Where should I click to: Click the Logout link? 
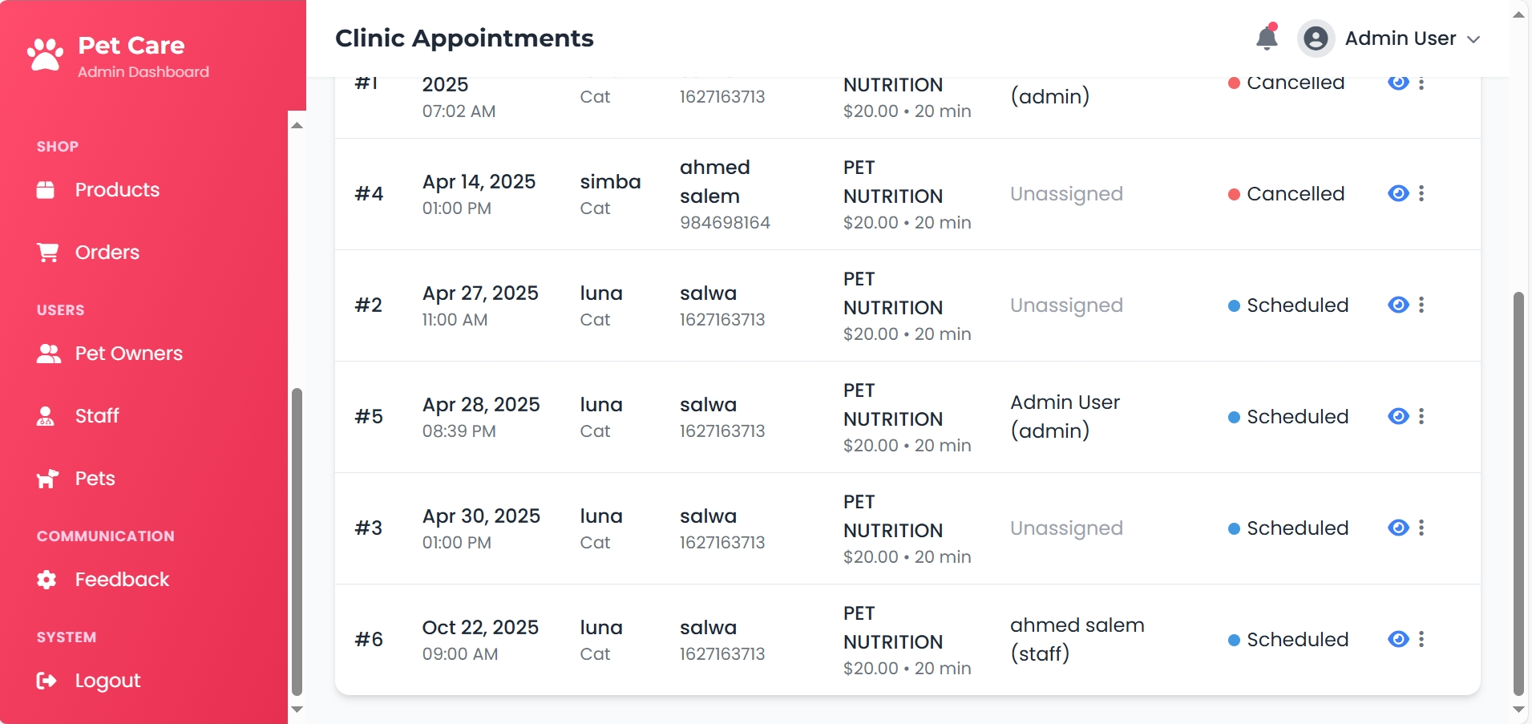107,681
